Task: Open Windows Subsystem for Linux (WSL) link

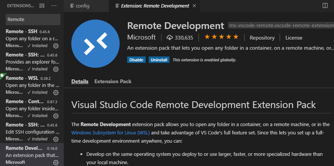Action: click(x=111, y=133)
